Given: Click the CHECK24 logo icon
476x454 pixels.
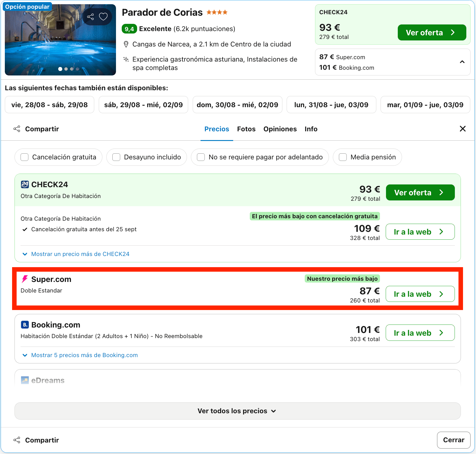Looking at the screenshot, I should 25,184.
